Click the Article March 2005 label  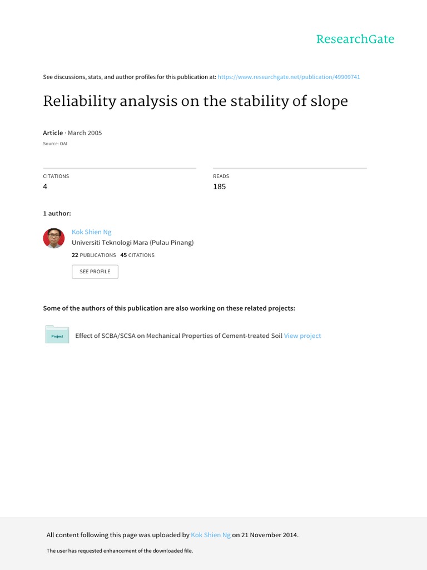72,133
